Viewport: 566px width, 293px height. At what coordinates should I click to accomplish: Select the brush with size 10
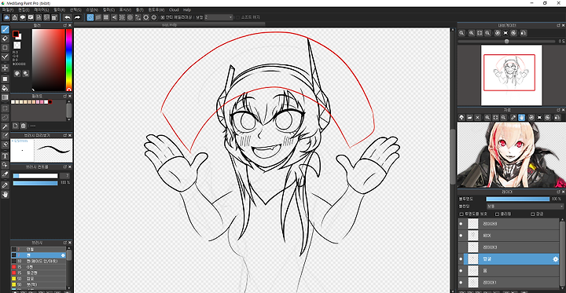click(x=39, y=261)
